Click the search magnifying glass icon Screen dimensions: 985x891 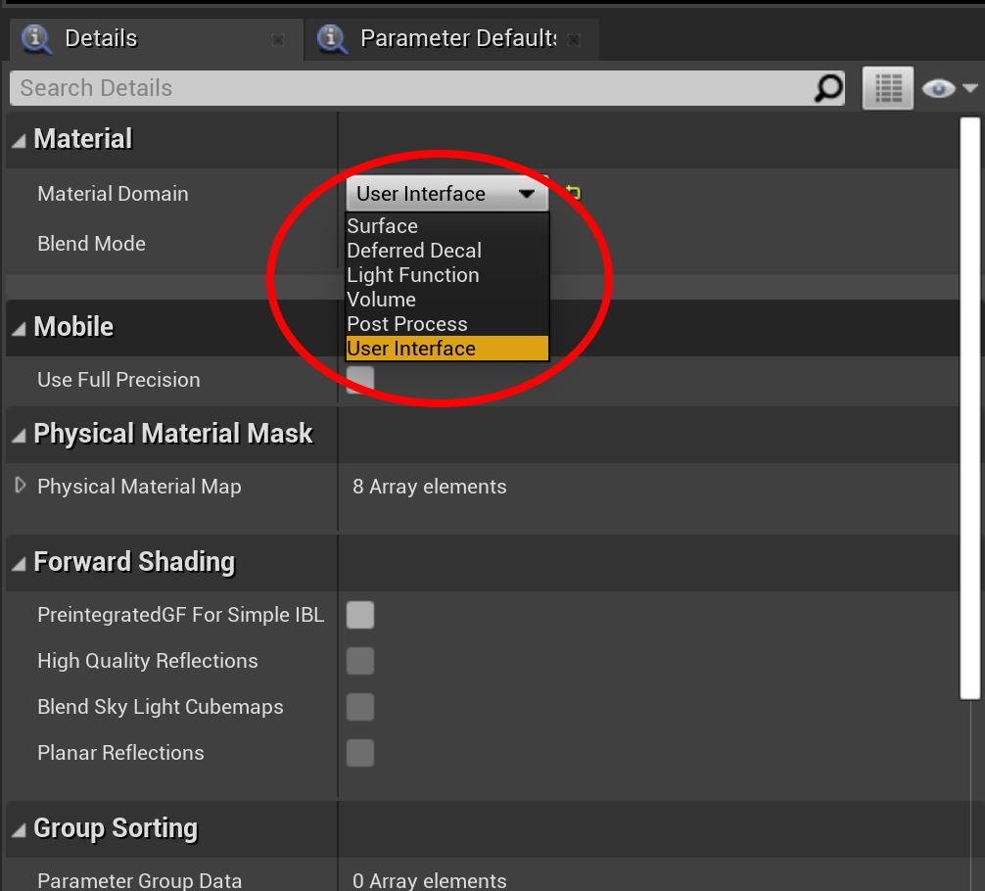point(828,88)
